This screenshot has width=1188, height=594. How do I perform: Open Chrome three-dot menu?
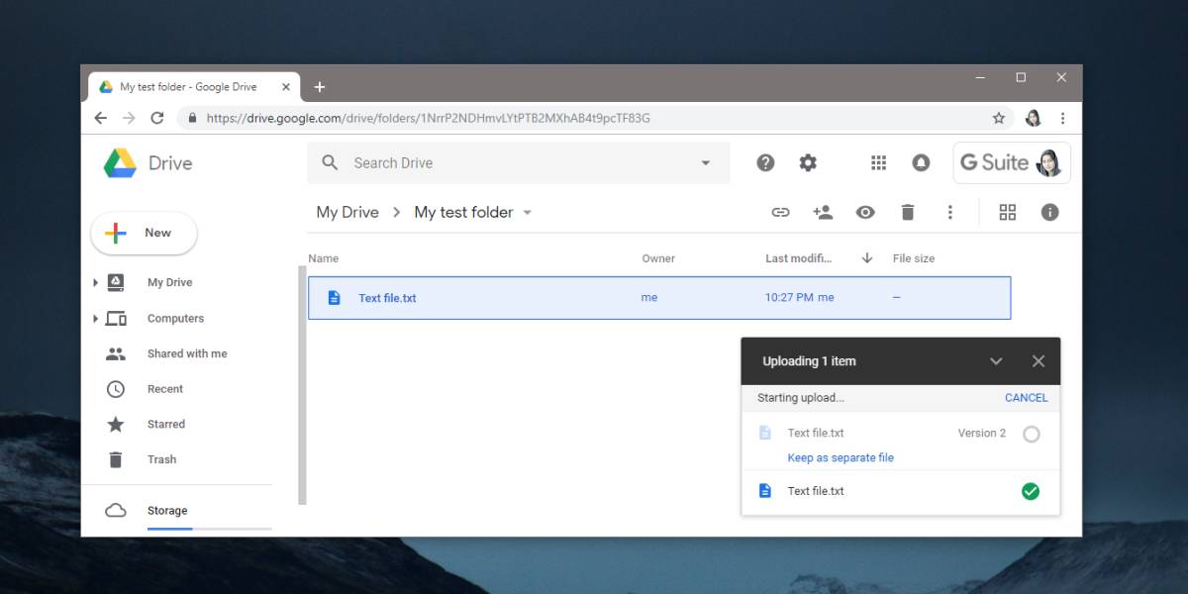(x=1063, y=118)
